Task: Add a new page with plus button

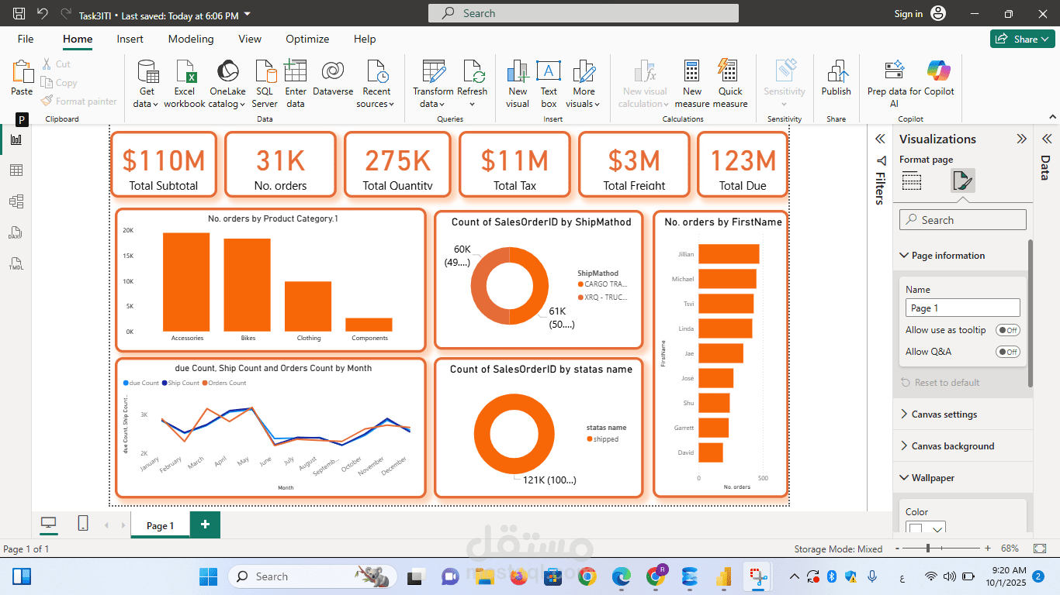Action: click(205, 524)
